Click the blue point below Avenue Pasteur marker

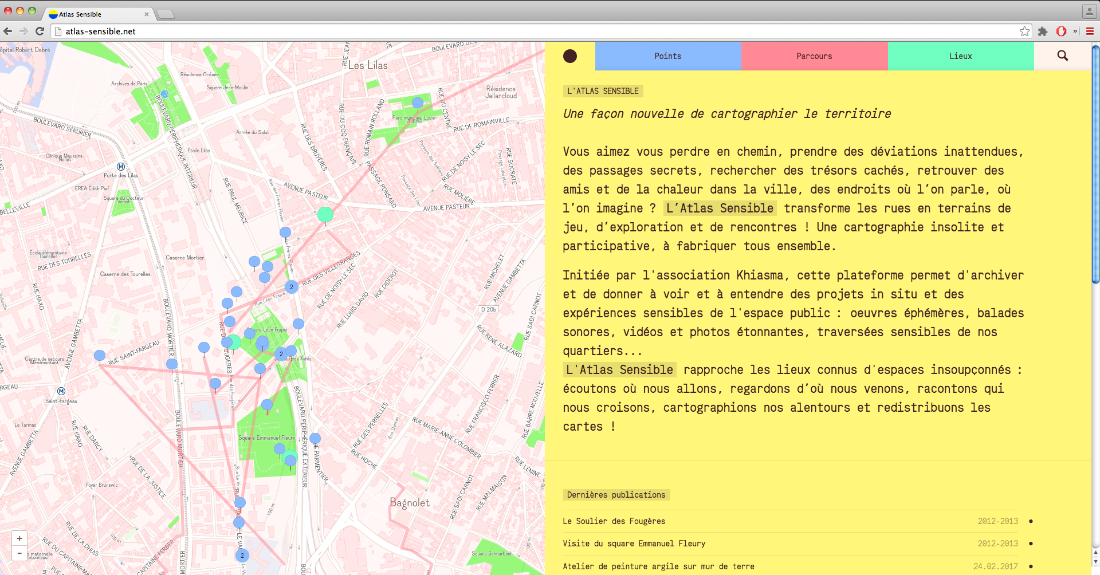pyautogui.click(x=285, y=232)
